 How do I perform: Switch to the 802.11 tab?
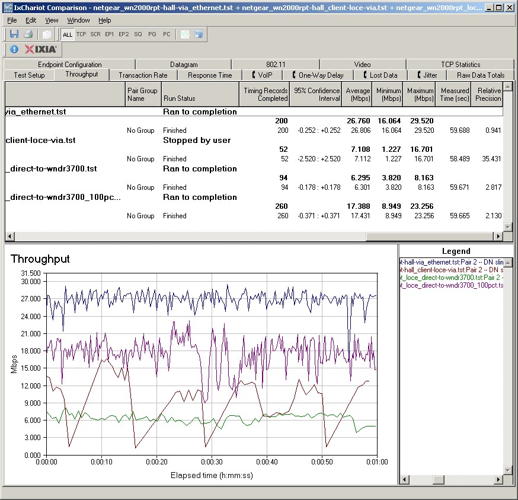(x=276, y=65)
